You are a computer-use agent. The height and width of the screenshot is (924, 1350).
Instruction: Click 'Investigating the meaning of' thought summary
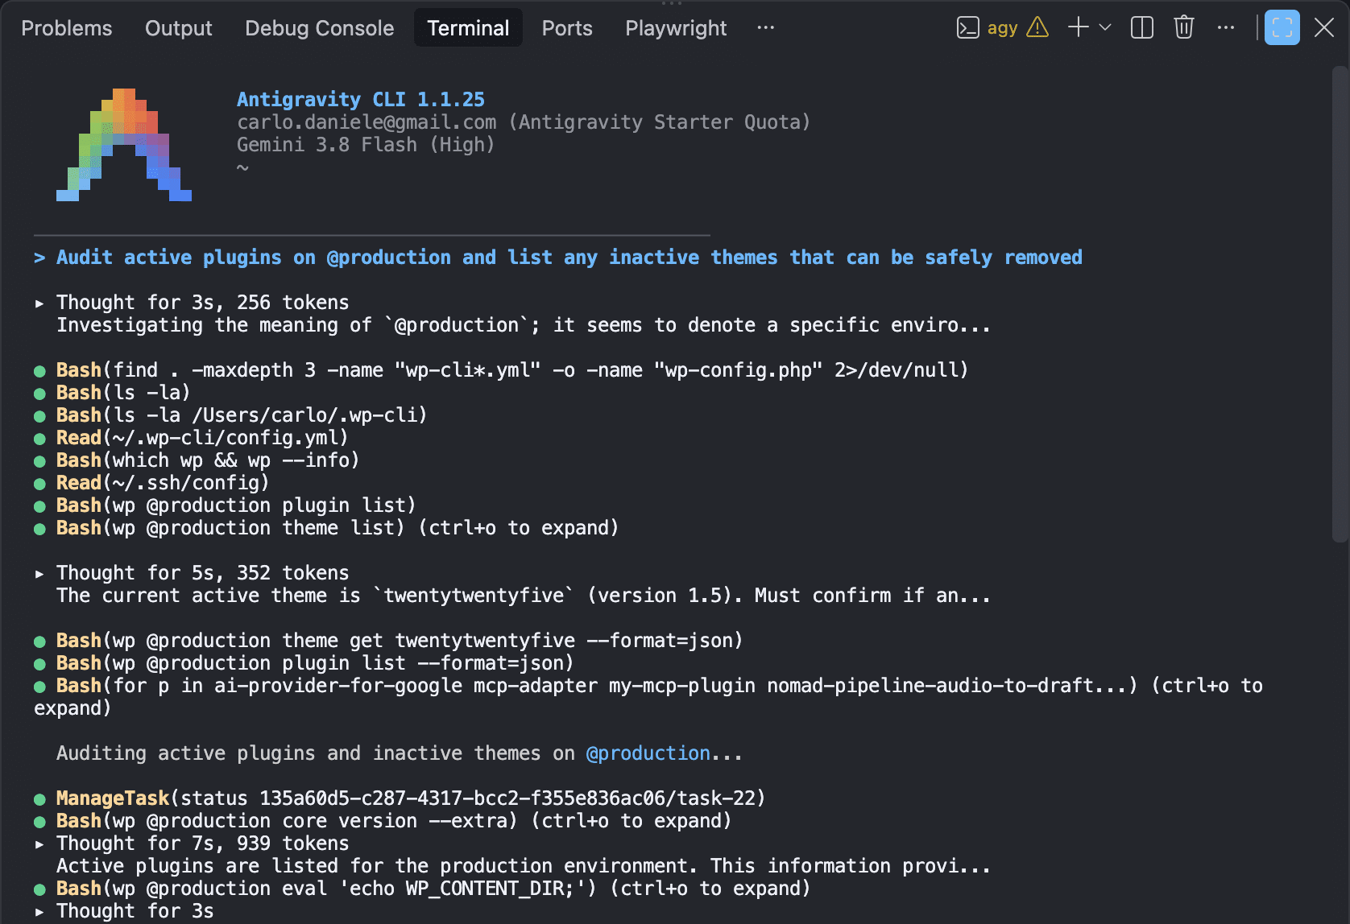coord(524,325)
